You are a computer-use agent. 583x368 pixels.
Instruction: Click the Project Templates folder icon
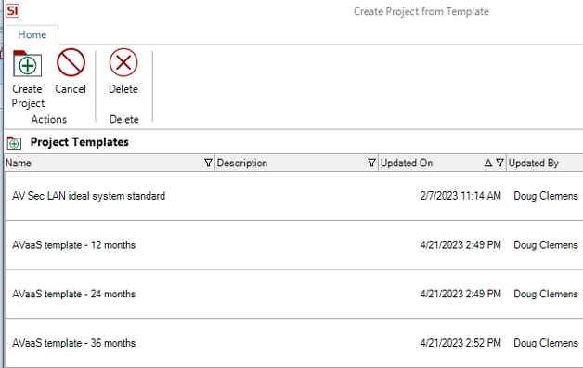point(14,142)
